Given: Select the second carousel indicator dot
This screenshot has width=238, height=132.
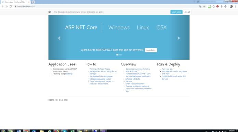Looking at the screenshot, I should (119, 55).
